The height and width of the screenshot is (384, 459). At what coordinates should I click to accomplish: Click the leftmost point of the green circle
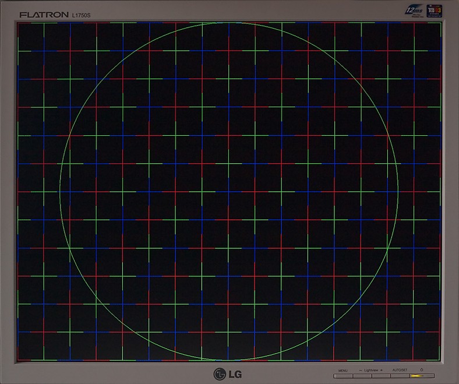(x=60, y=191)
